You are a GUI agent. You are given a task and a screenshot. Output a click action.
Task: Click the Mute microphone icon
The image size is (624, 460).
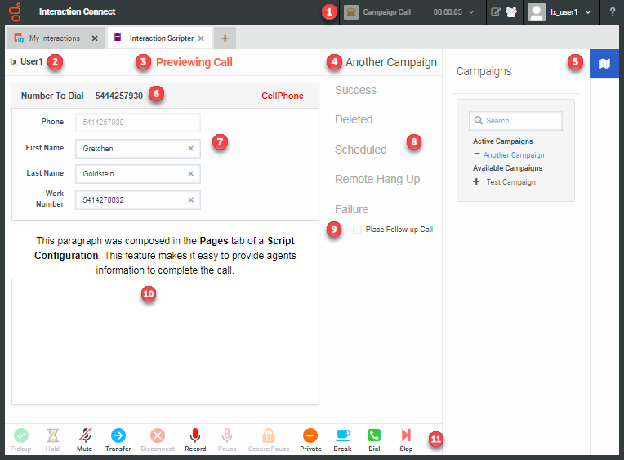point(85,436)
